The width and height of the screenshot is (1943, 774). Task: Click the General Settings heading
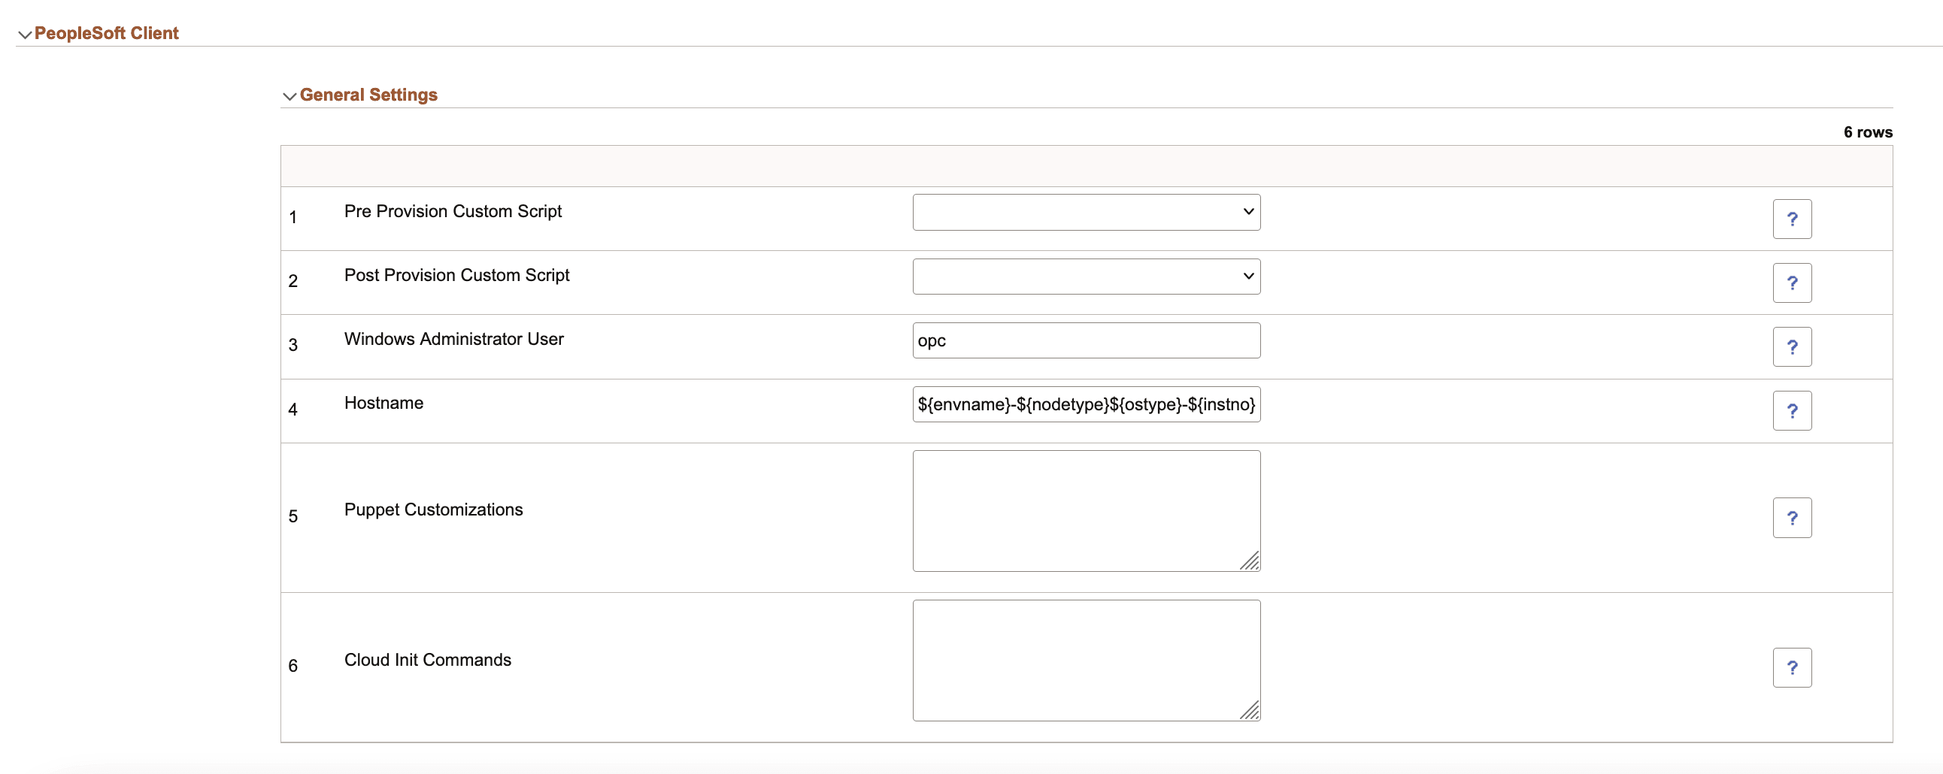[x=369, y=95]
